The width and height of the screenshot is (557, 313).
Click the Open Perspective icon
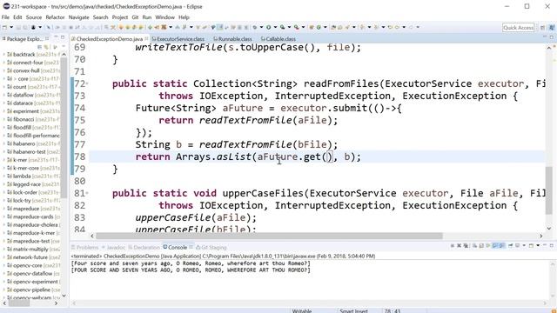[542, 27]
